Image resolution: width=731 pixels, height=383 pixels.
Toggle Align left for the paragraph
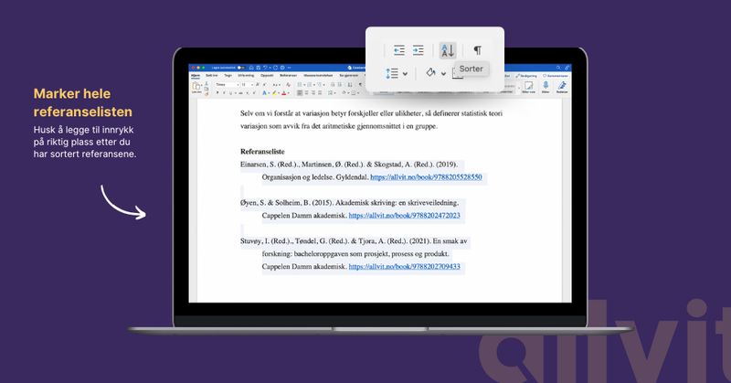(300, 93)
